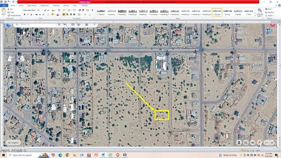281x158 pixels.
Task: Apply the Strong style
Action: pos(227,13)
